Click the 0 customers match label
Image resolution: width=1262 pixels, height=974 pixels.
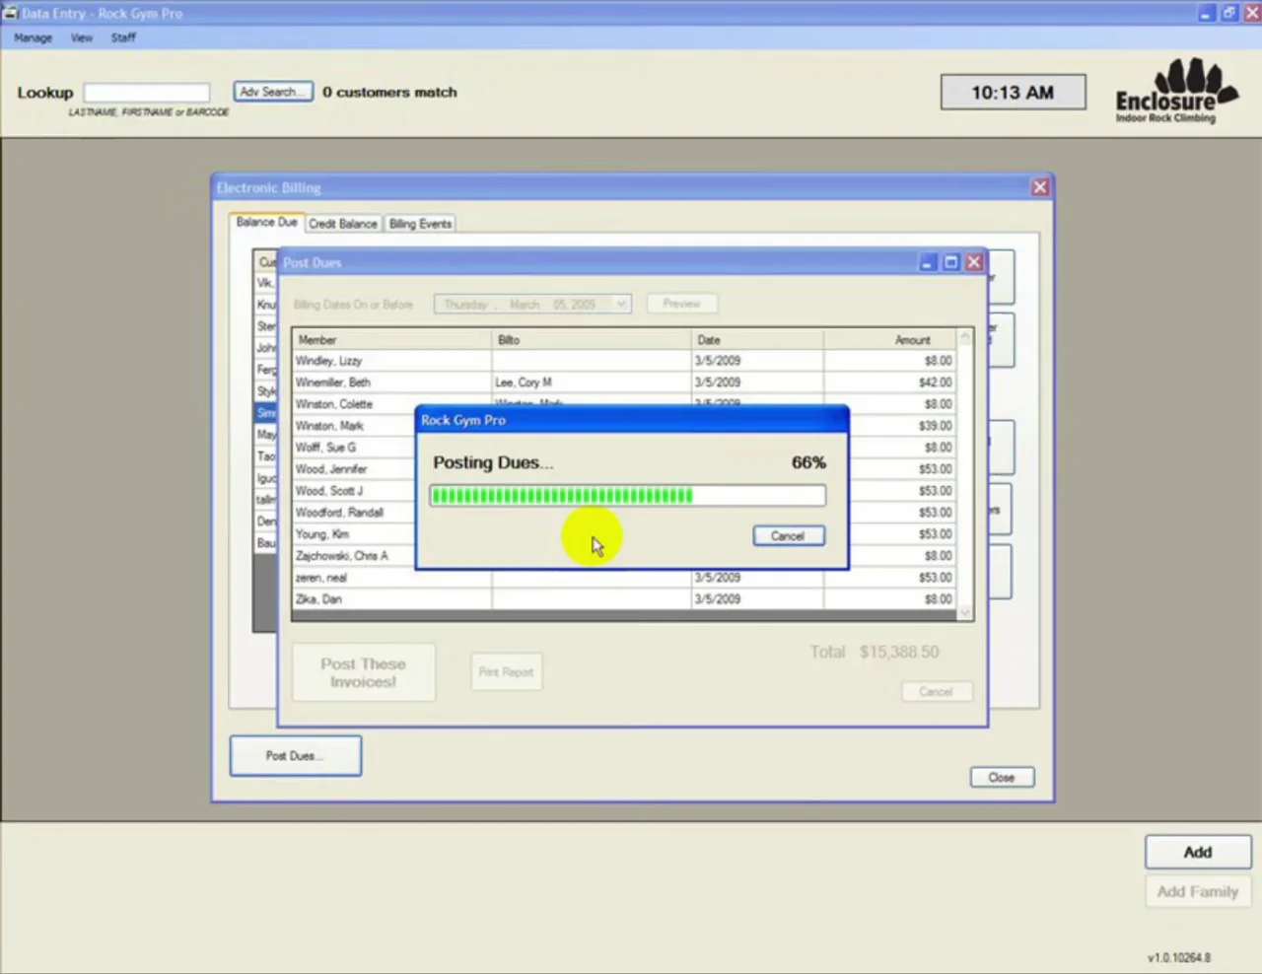(389, 92)
